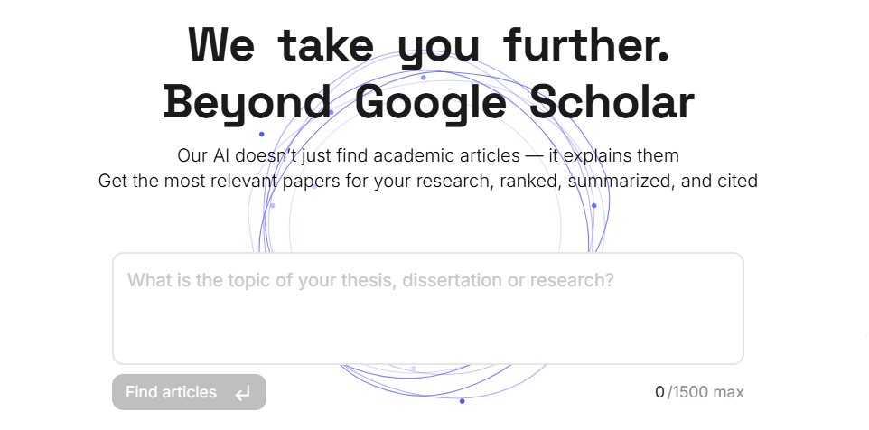Screen dimensions: 869x430
Task: Click the word 'Scholar' in the heading
Action: (612, 101)
